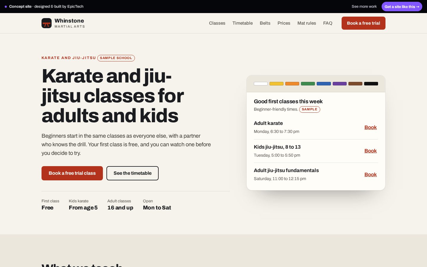
Task: Click the blue belt swatch
Action: pos(324,84)
